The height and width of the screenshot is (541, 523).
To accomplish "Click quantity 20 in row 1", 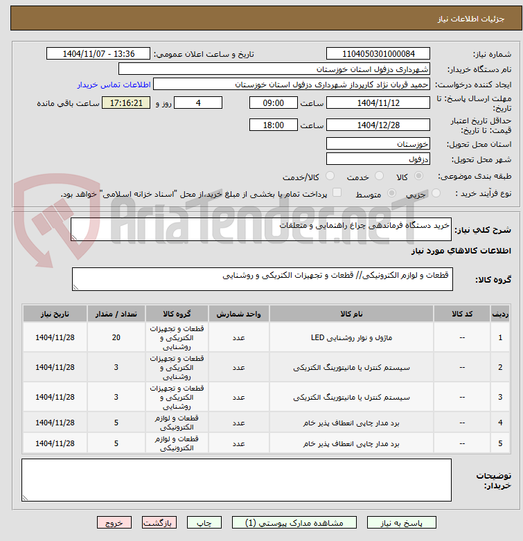I will pos(116,337).
